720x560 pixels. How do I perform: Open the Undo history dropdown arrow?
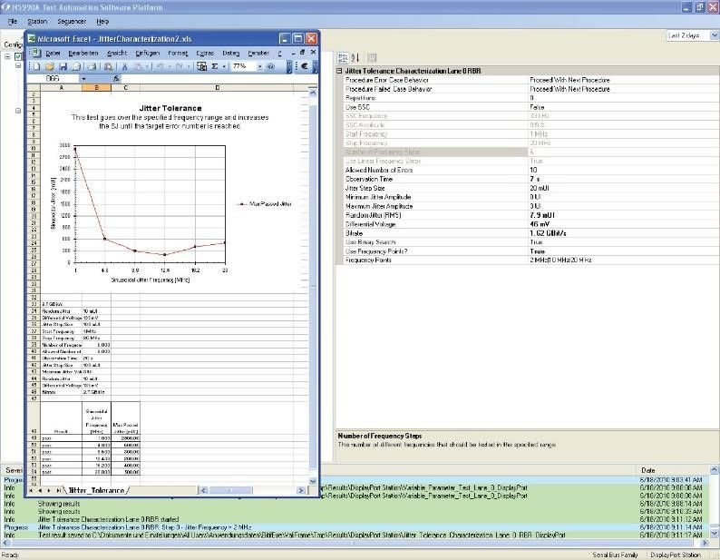[169, 66]
